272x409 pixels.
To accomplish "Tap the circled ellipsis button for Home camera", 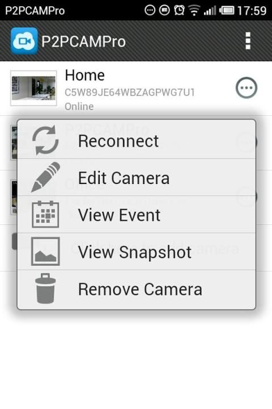I will [x=246, y=88].
